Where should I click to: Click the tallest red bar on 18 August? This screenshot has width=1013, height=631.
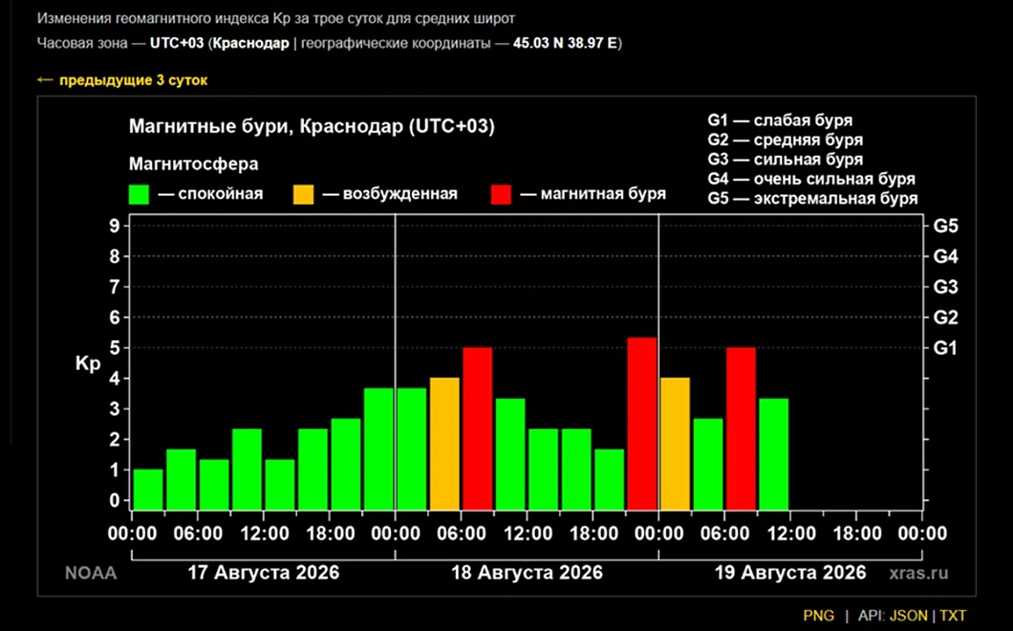click(x=642, y=424)
